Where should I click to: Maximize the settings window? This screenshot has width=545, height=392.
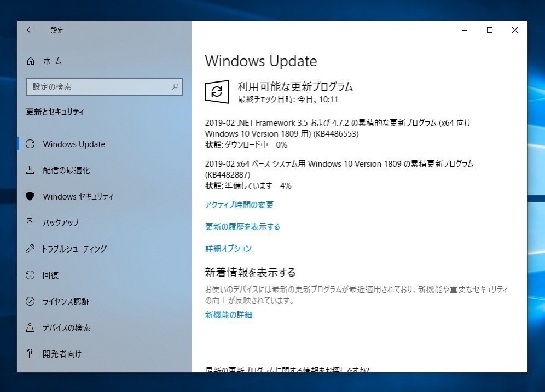tap(490, 30)
